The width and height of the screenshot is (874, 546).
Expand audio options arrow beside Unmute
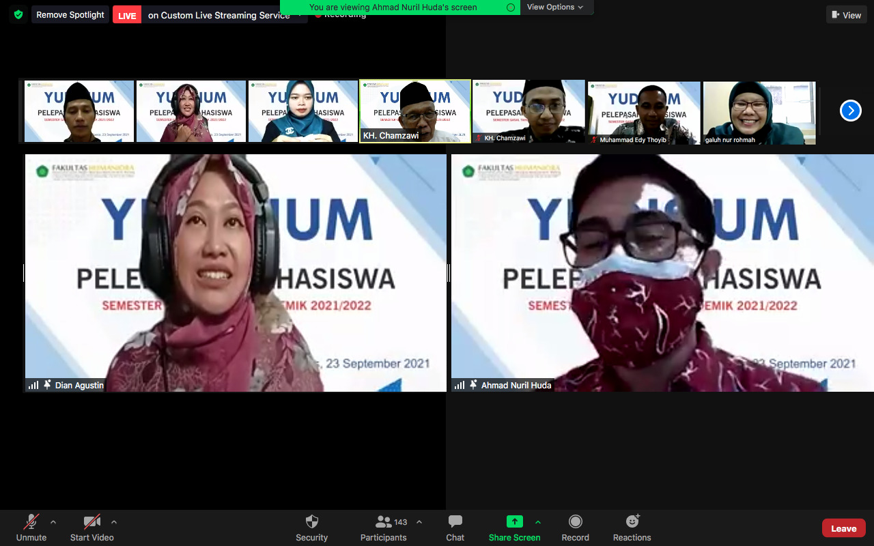click(53, 522)
